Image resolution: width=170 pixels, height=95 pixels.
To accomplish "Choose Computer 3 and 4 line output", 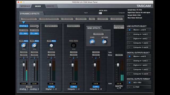I will click(x=139, y=47).
